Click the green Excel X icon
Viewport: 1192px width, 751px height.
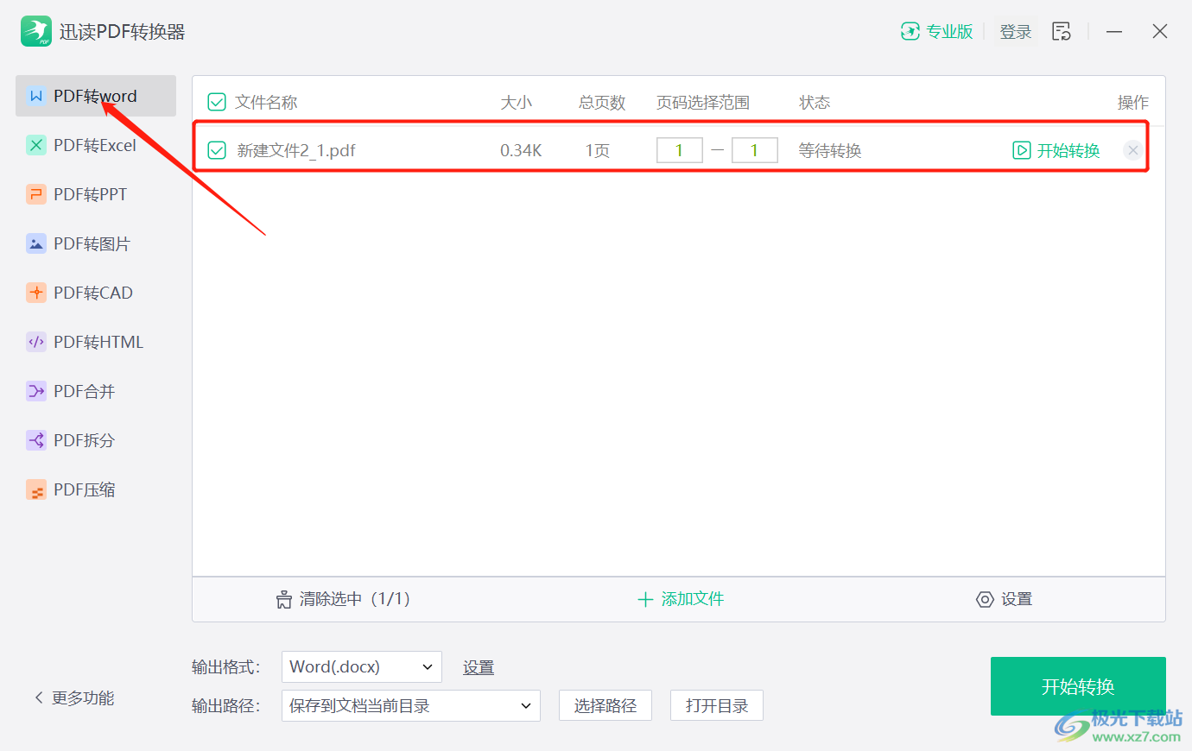click(36, 145)
